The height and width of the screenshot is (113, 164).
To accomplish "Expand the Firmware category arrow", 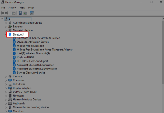I will click(6, 96).
